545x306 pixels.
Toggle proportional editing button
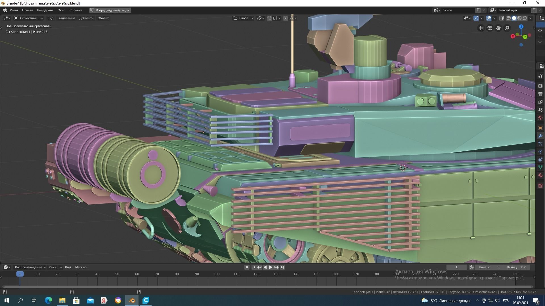(286, 18)
